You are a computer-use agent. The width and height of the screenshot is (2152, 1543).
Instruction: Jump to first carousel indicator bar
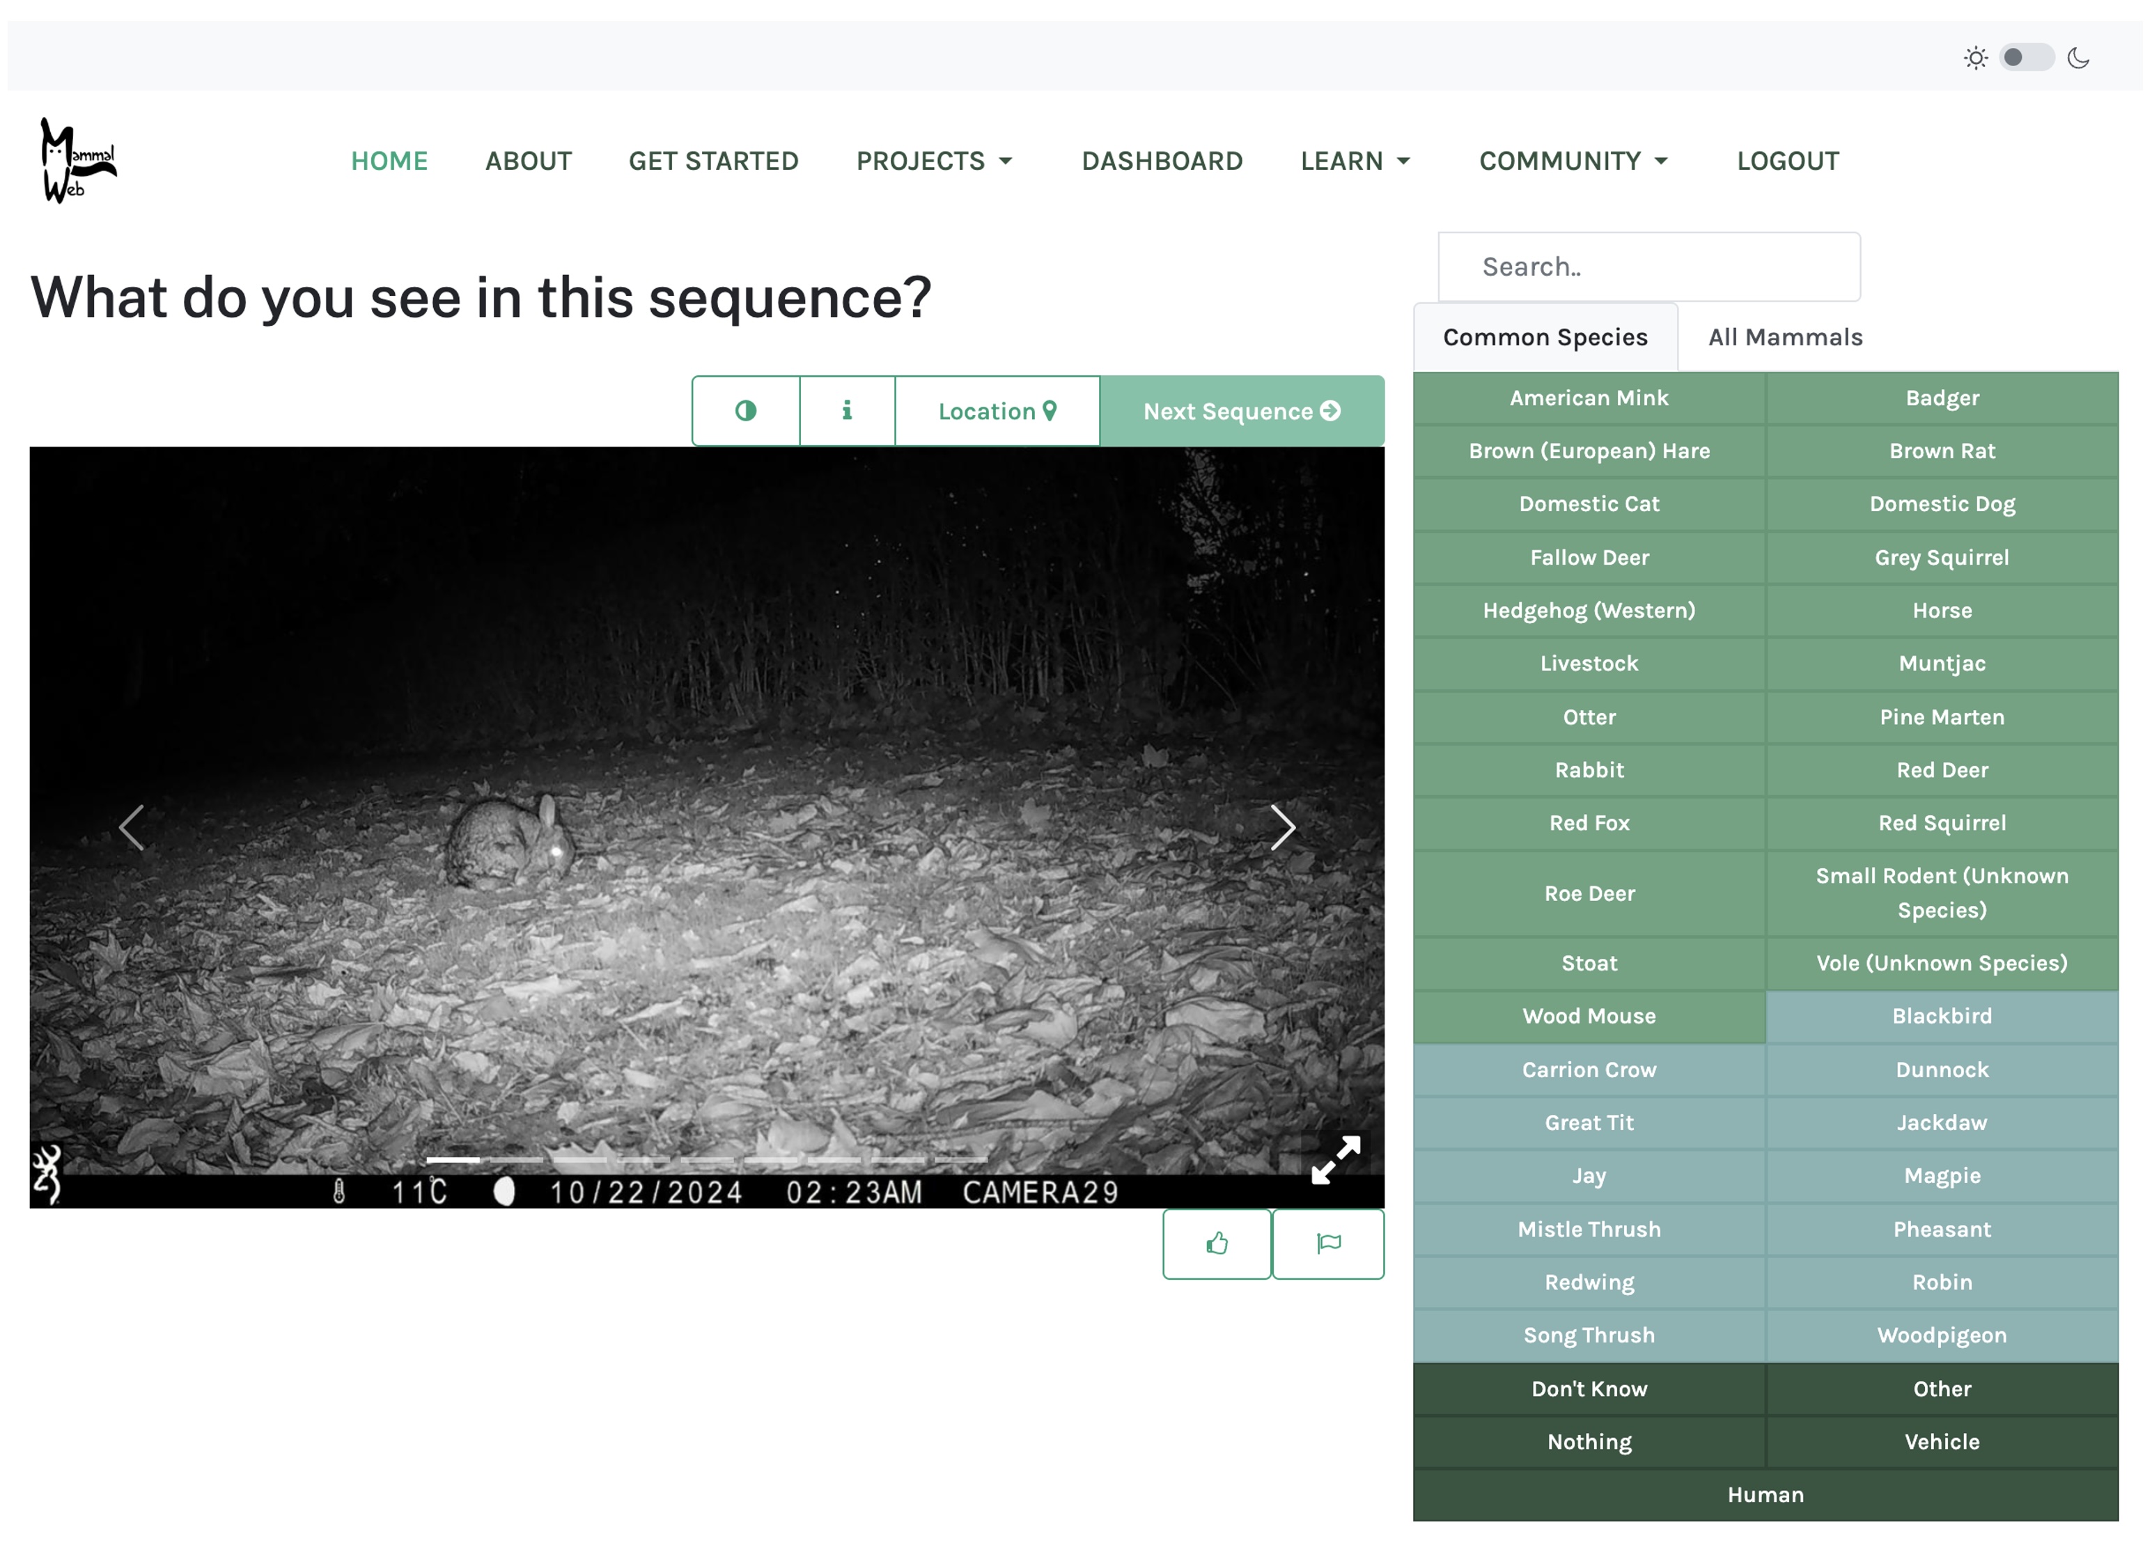(x=453, y=1159)
